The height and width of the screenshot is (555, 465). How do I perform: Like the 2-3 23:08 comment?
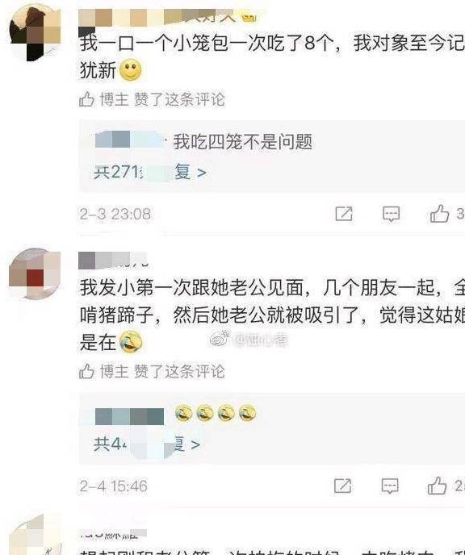coord(439,214)
